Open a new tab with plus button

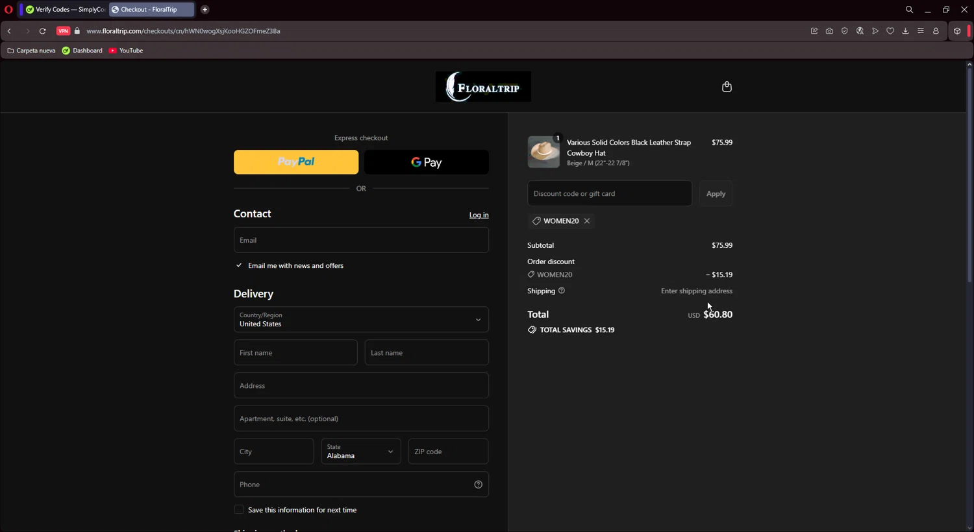205,10
